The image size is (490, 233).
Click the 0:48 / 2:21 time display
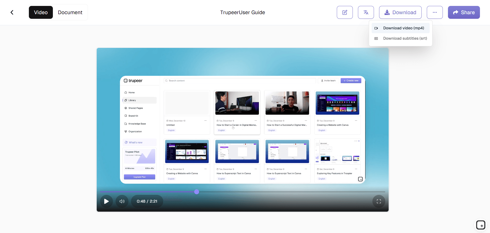coord(147,201)
